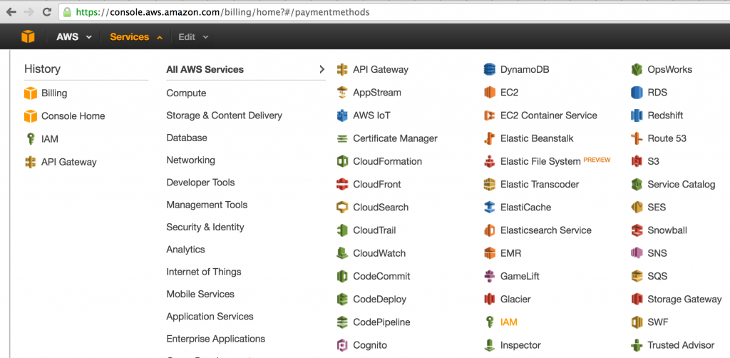The height and width of the screenshot is (358, 730).
Task: Open the SES service link
Action: pos(657,207)
